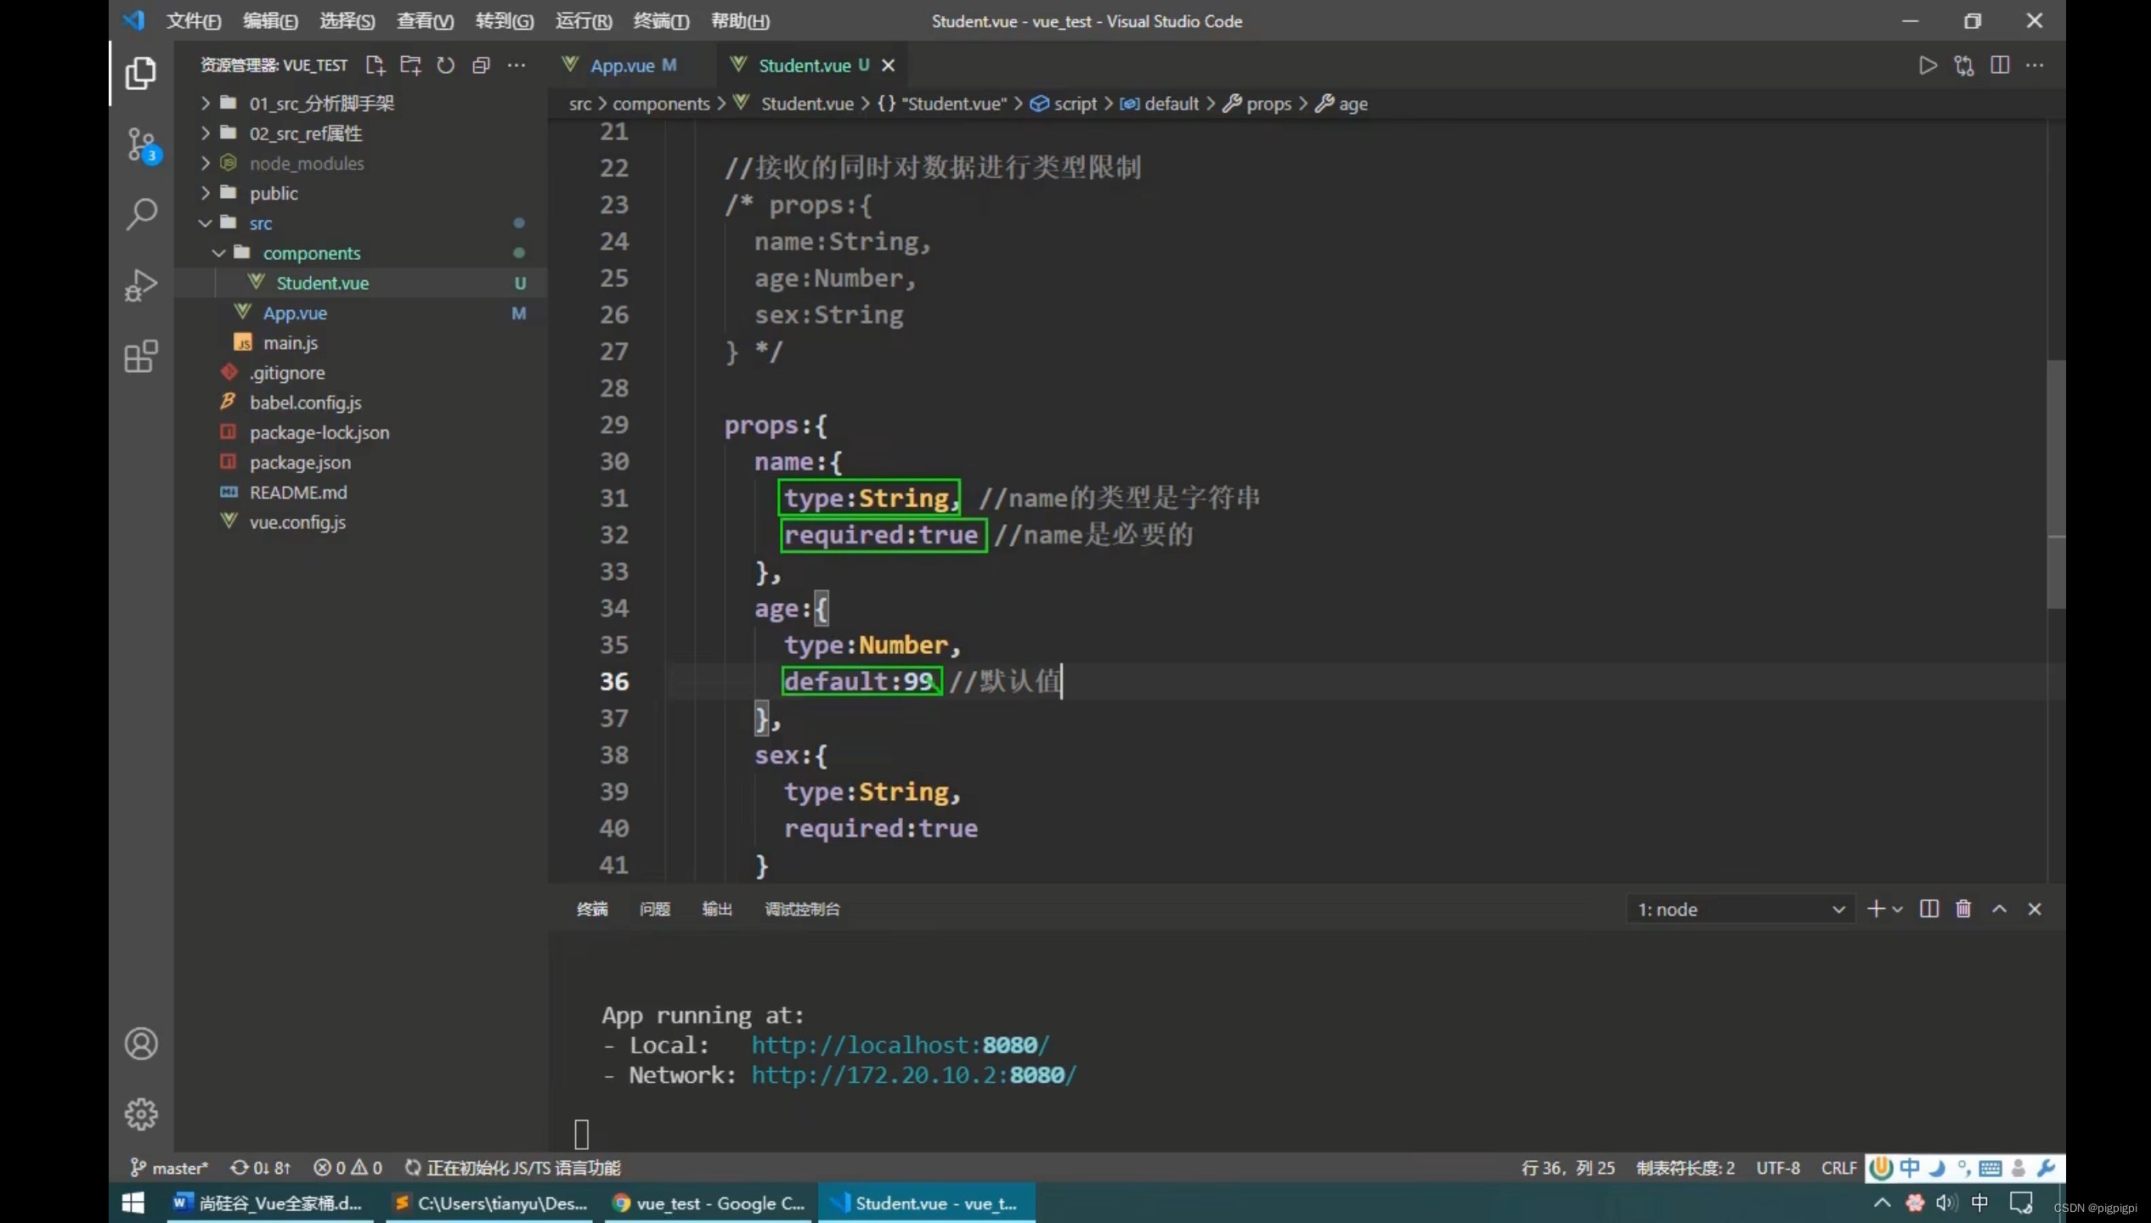Screen dimensions: 2151x1223
Task: Split the terminal panel
Action: tap(1929, 909)
